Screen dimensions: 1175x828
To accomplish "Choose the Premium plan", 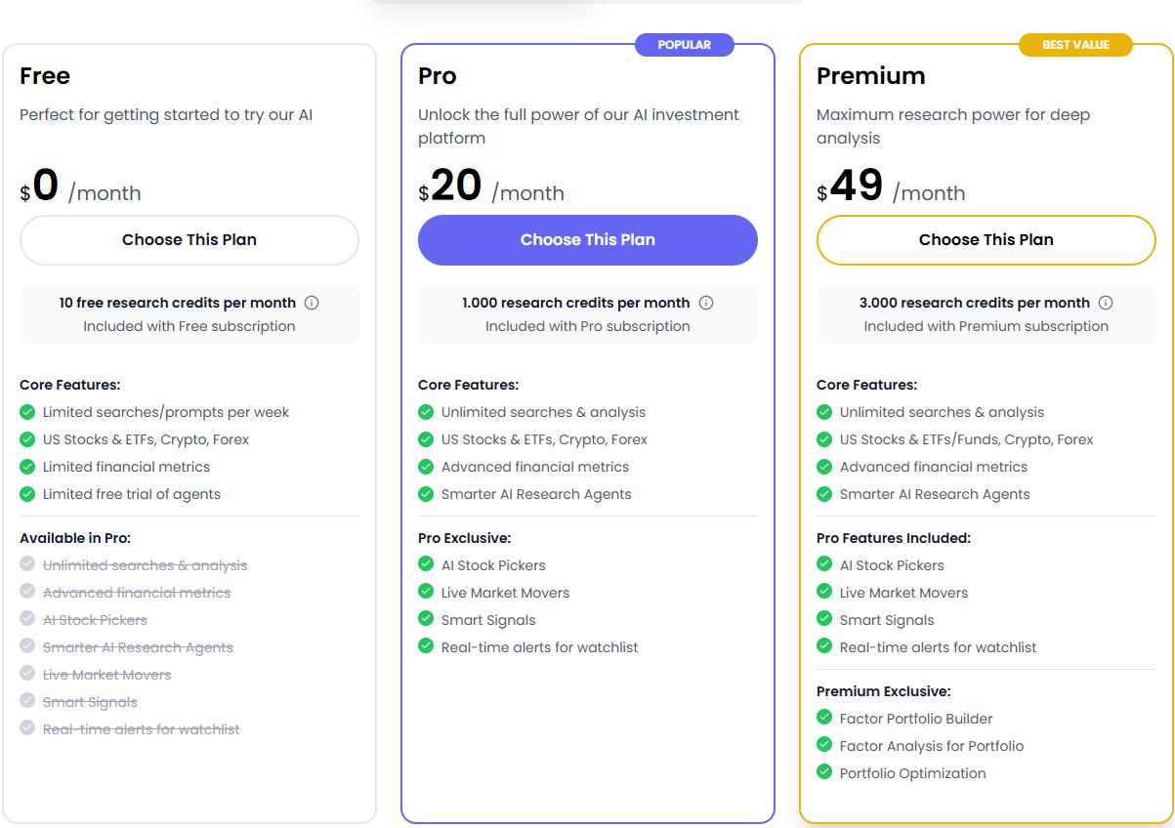I will point(986,239).
